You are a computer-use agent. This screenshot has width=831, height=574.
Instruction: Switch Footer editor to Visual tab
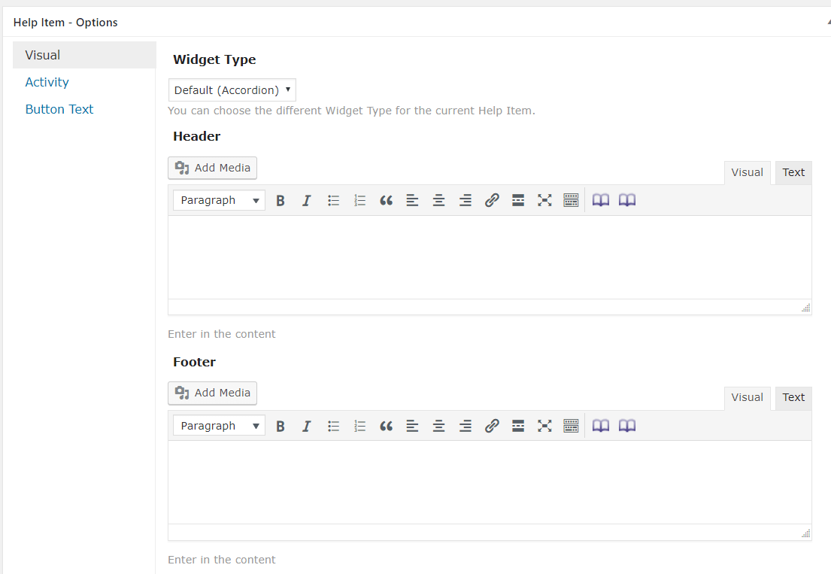[x=747, y=398]
